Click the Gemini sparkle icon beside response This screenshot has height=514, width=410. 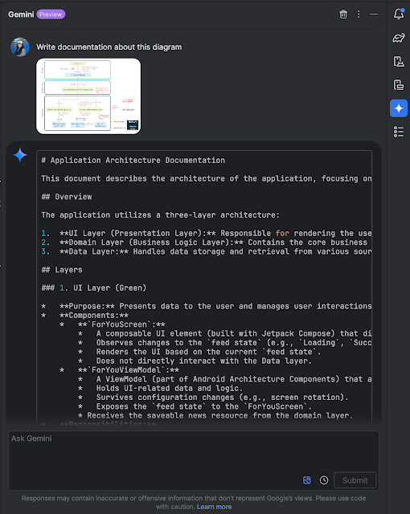(x=20, y=155)
